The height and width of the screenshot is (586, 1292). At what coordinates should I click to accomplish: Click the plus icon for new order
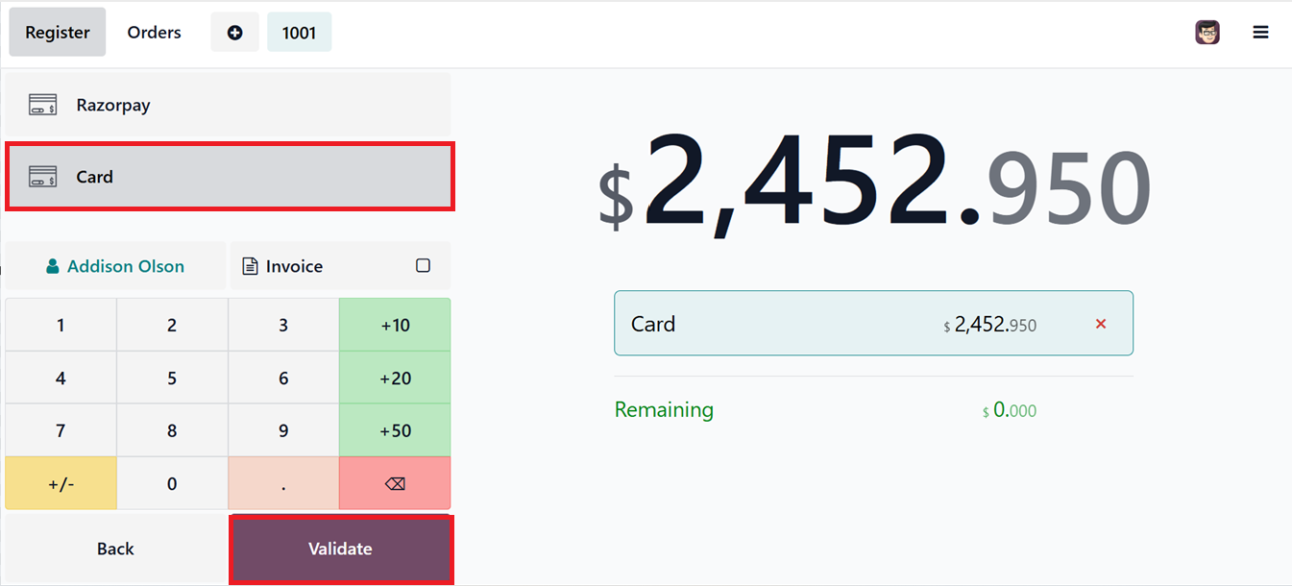[x=234, y=33]
